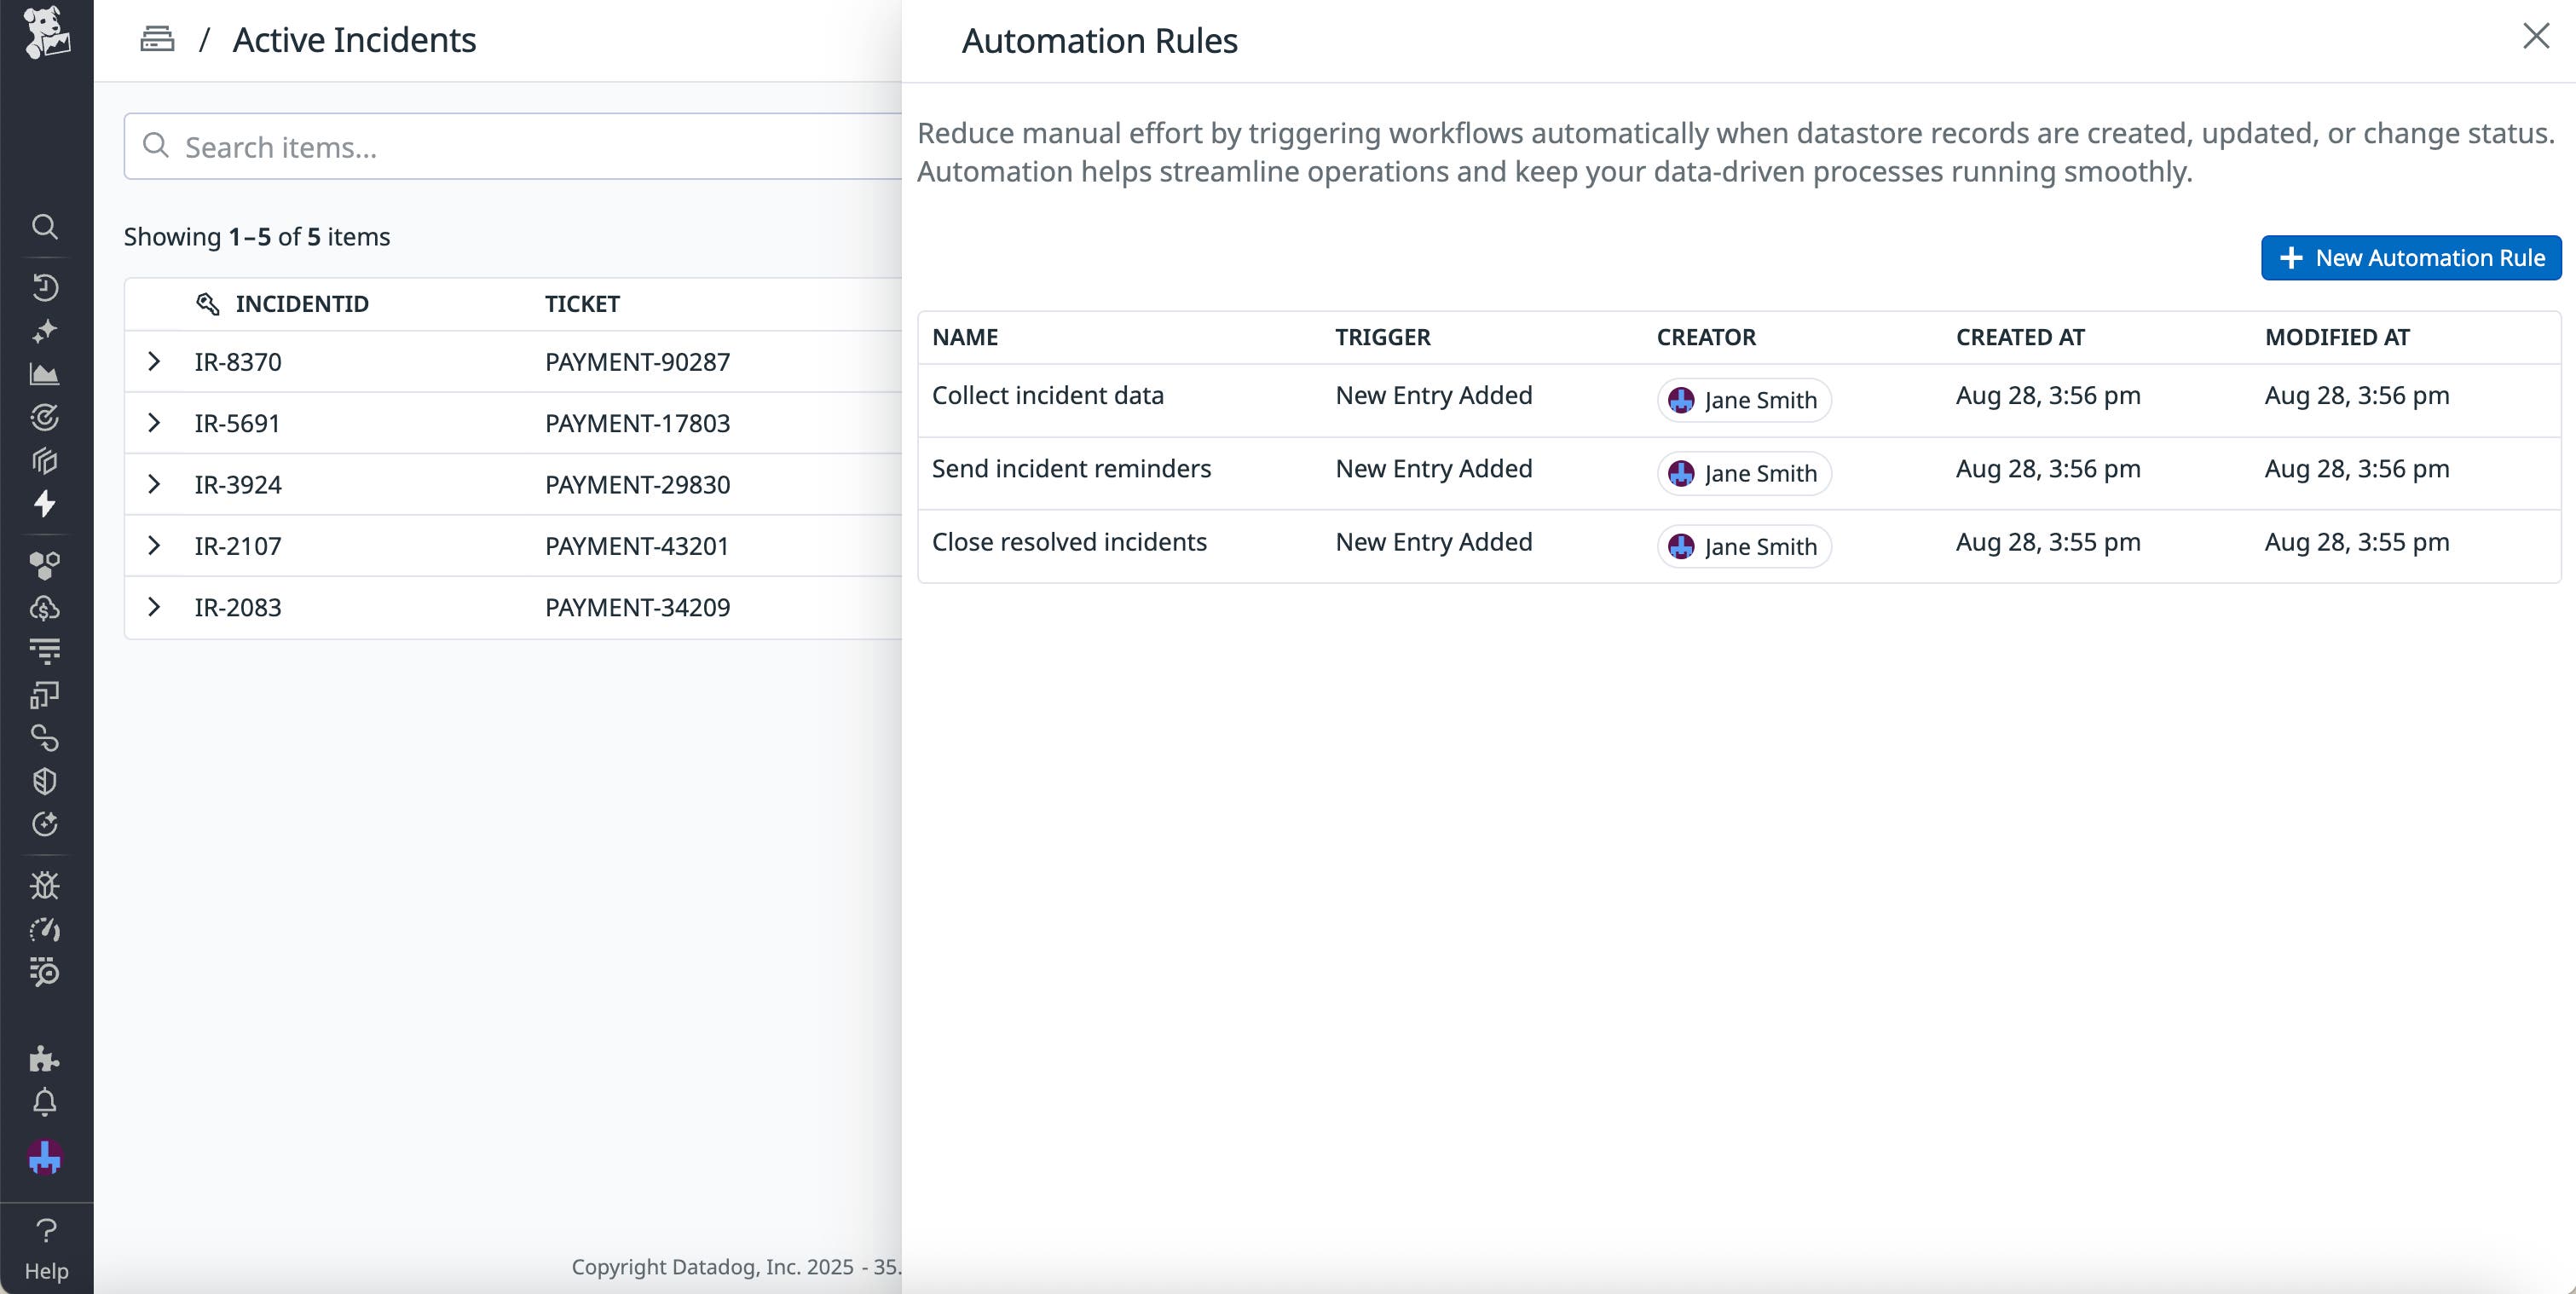
Task: Open Bits AI sparkles icon
Action: pos(45,330)
